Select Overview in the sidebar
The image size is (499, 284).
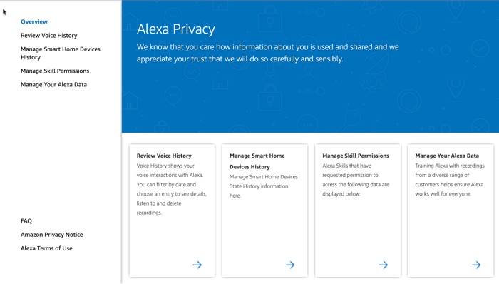34,21
